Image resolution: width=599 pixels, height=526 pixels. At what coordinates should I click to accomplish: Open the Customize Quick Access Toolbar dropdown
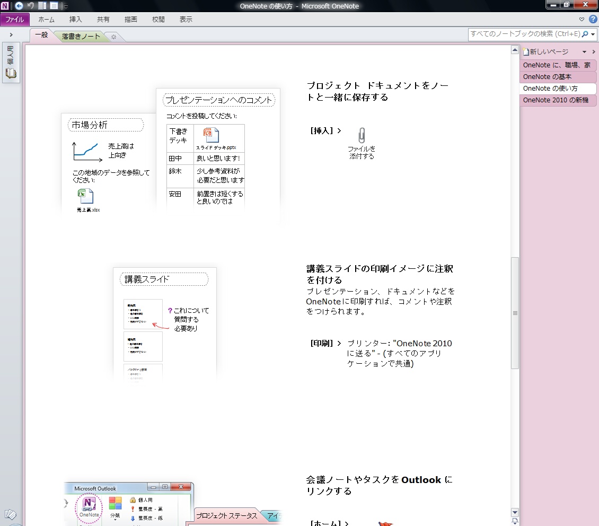65,6
